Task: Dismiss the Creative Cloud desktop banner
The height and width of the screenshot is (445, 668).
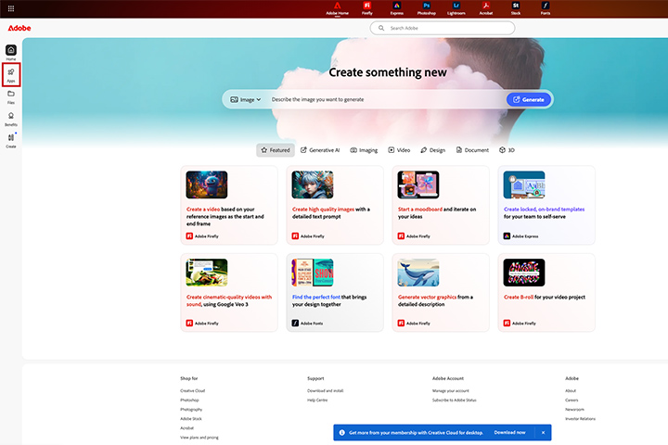Action: pos(542,432)
